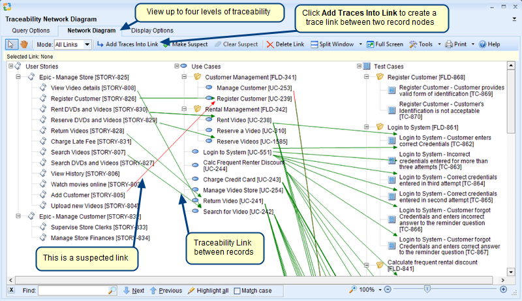Viewport: 522px width, 301px height.
Task: Click into the Find text field
Action: [x=72, y=290]
